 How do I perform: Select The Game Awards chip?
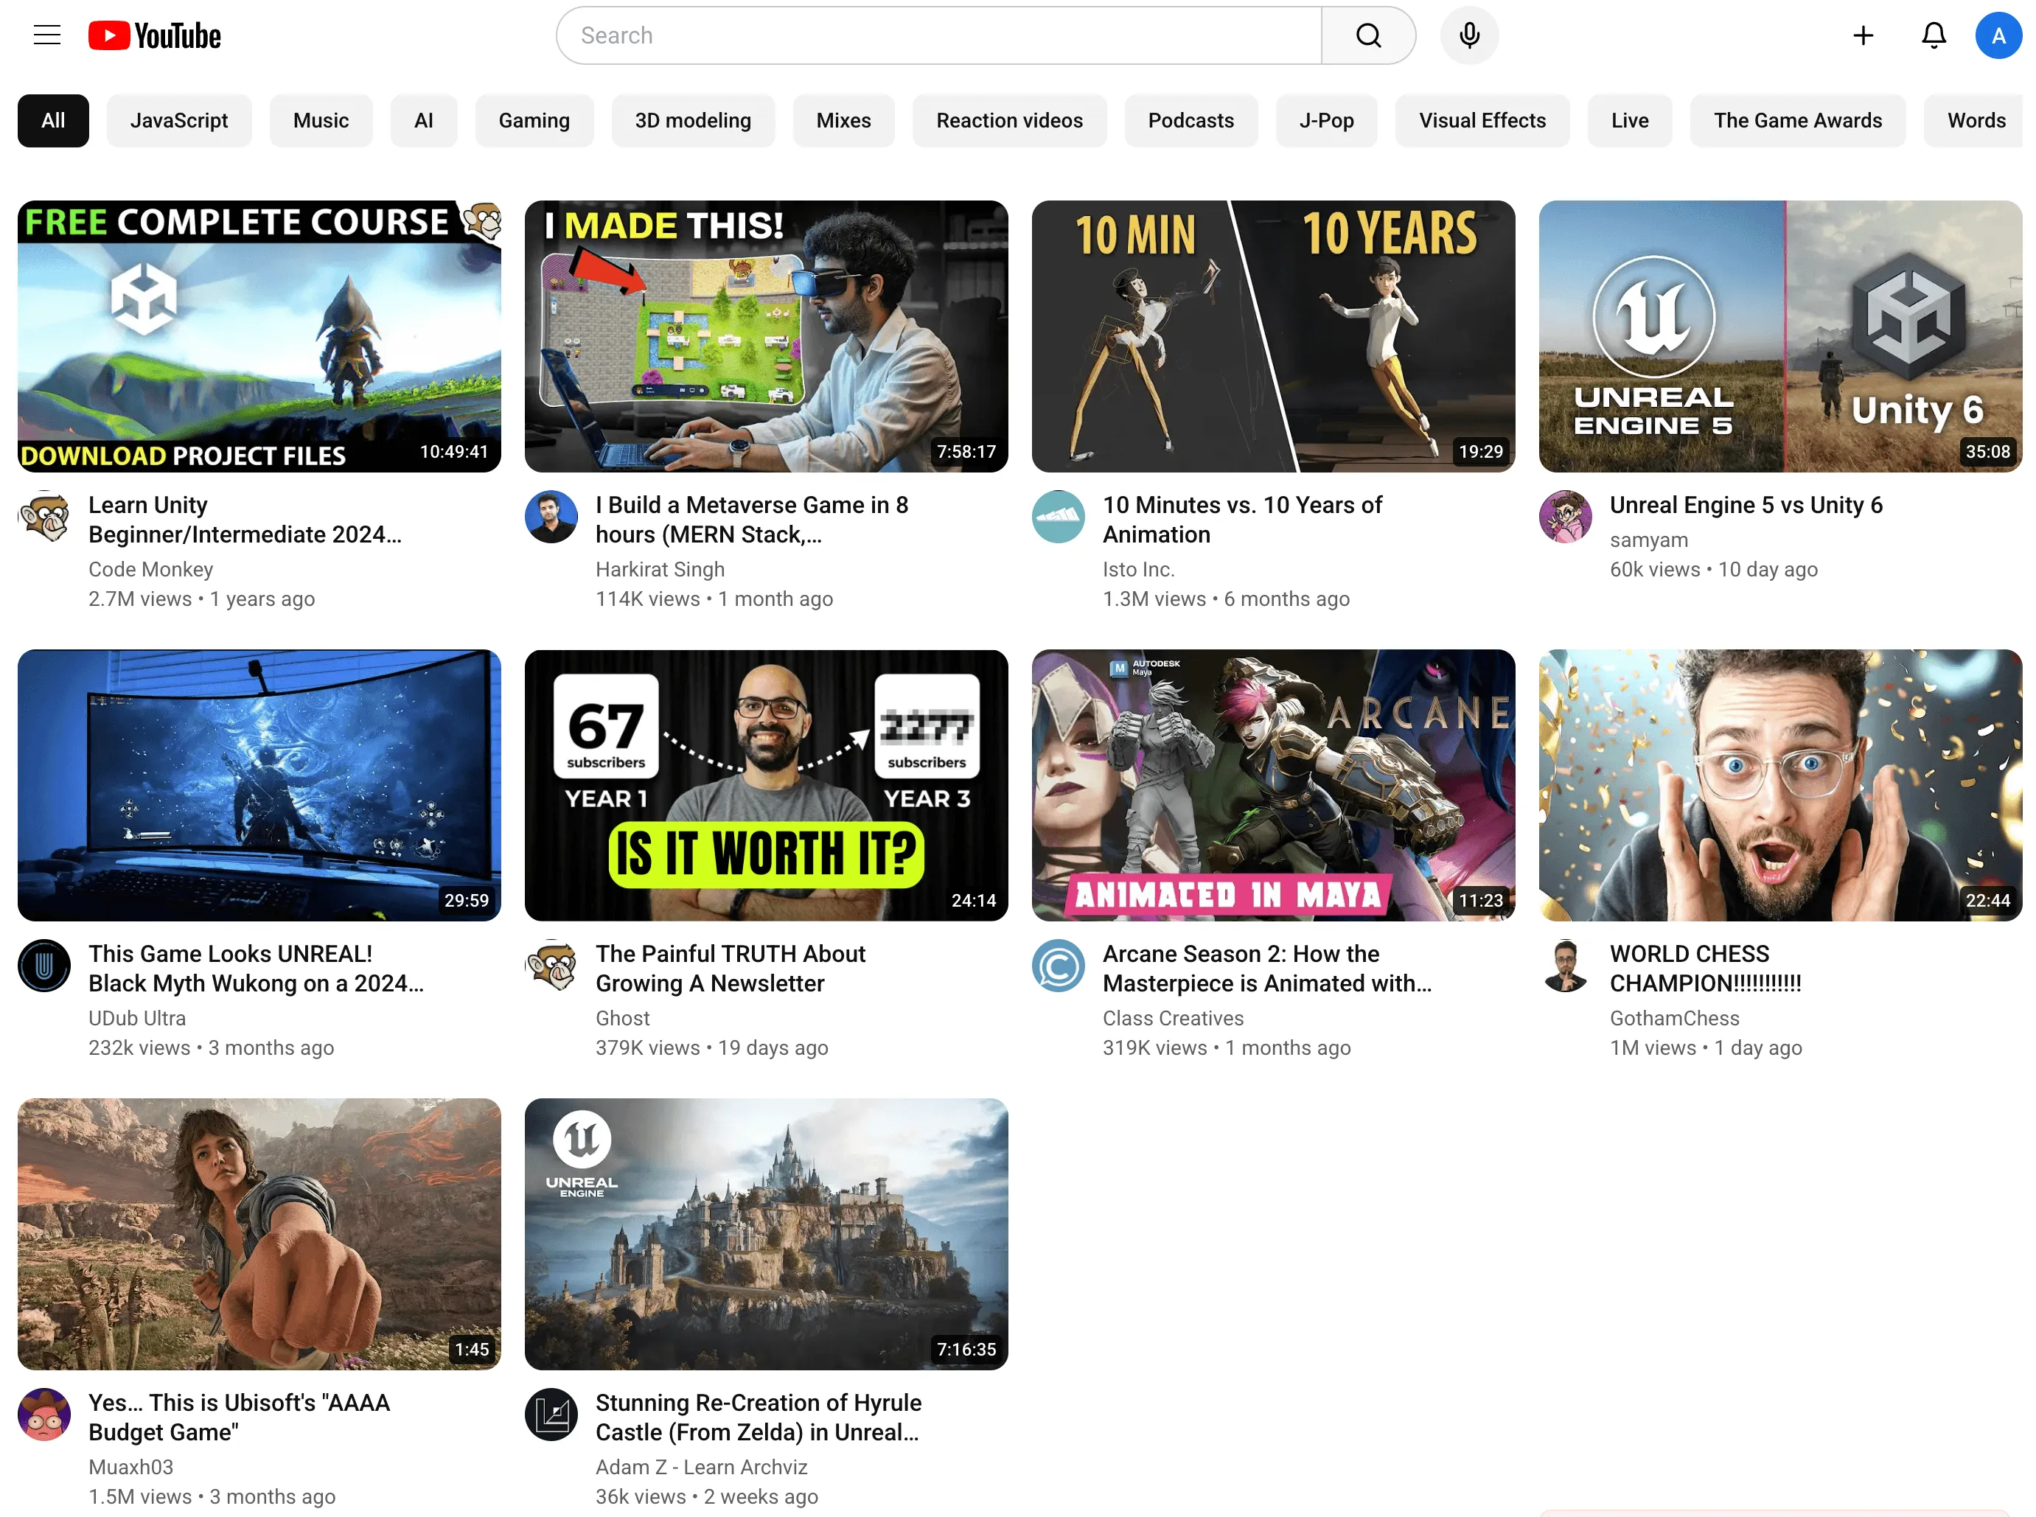pyautogui.click(x=1797, y=120)
